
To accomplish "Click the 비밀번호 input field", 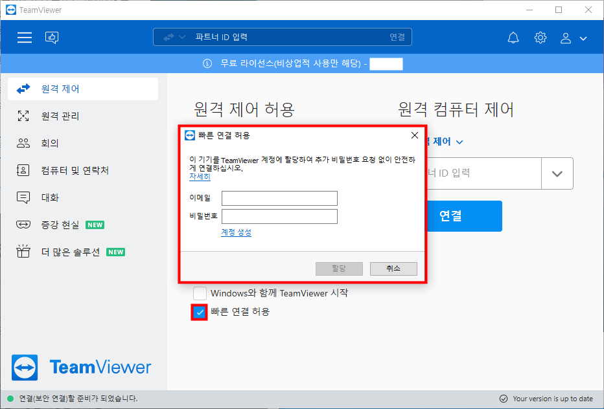I will point(279,216).
